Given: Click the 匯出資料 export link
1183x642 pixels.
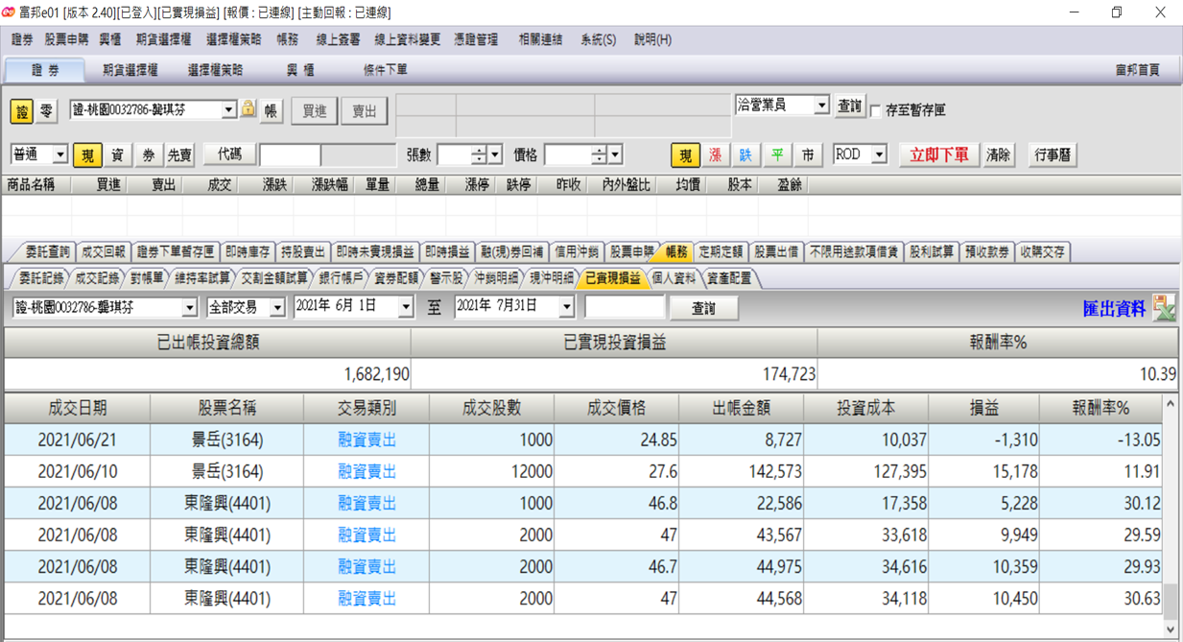Looking at the screenshot, I should [x=1114, y=308].
